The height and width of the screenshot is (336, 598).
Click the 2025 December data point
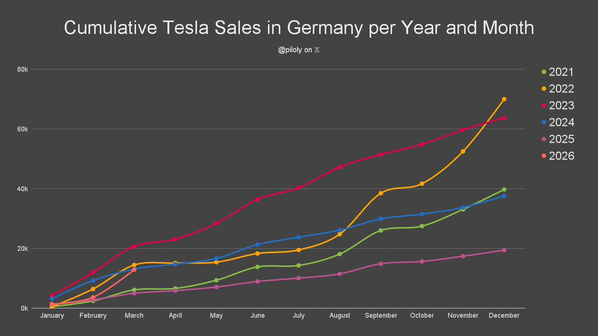(504, 250)
